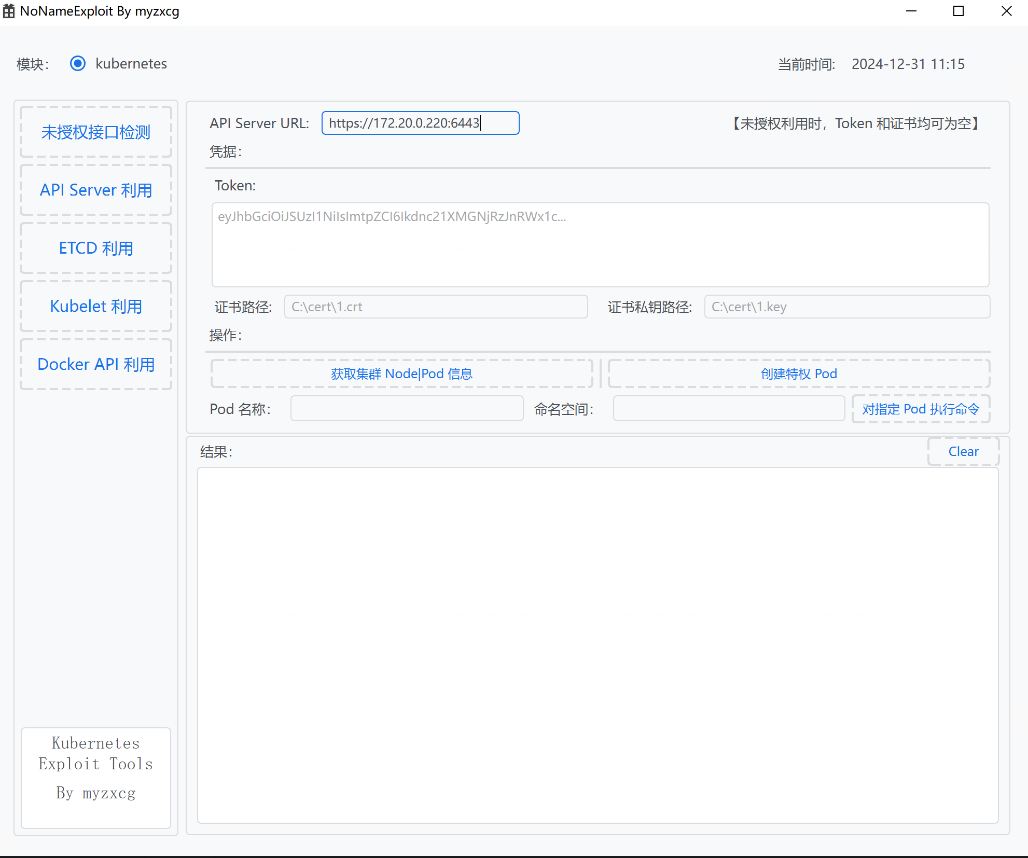Screen dimensions: 1028x858
Task: Switch to API Server 利用 section
Action: pos(96,190)
